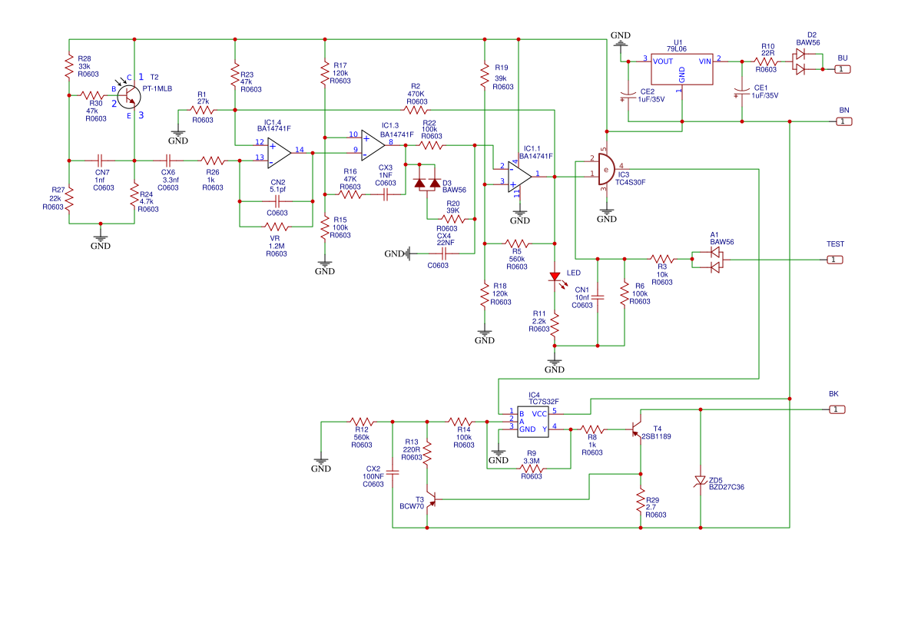Select the D2 diode pair symbol
Screen dimensions: 898x636
coord(800,61)
